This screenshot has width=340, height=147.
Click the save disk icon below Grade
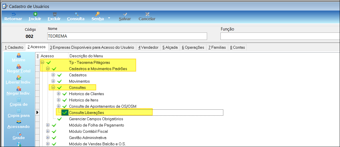(x=19, y=144)
